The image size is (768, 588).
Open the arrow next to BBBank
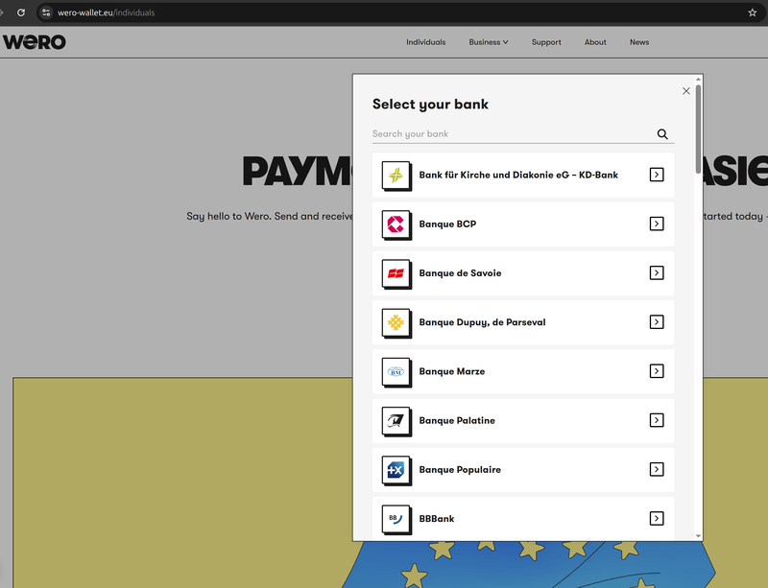tap(657, 519)
